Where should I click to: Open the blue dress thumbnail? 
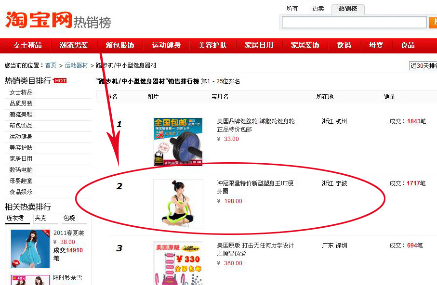point(30,249)
